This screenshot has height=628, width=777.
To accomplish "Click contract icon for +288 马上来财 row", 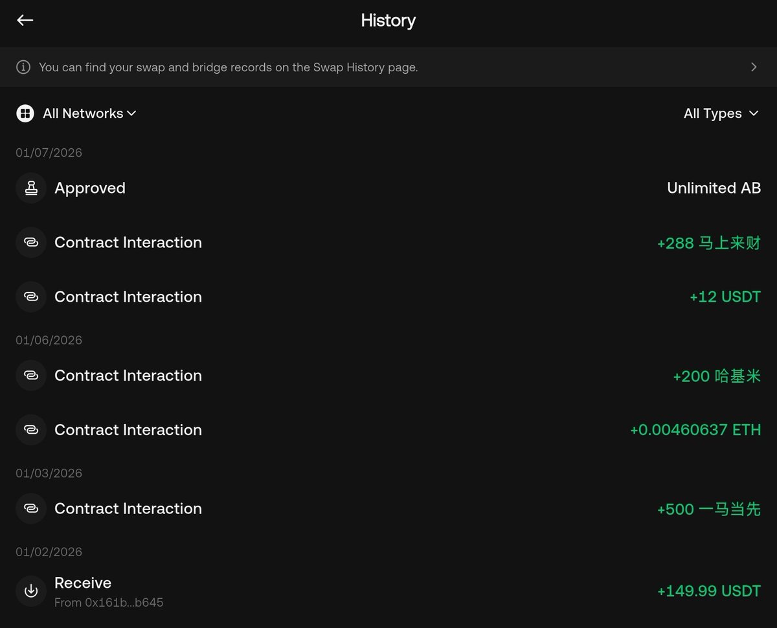I will (31, 243).
